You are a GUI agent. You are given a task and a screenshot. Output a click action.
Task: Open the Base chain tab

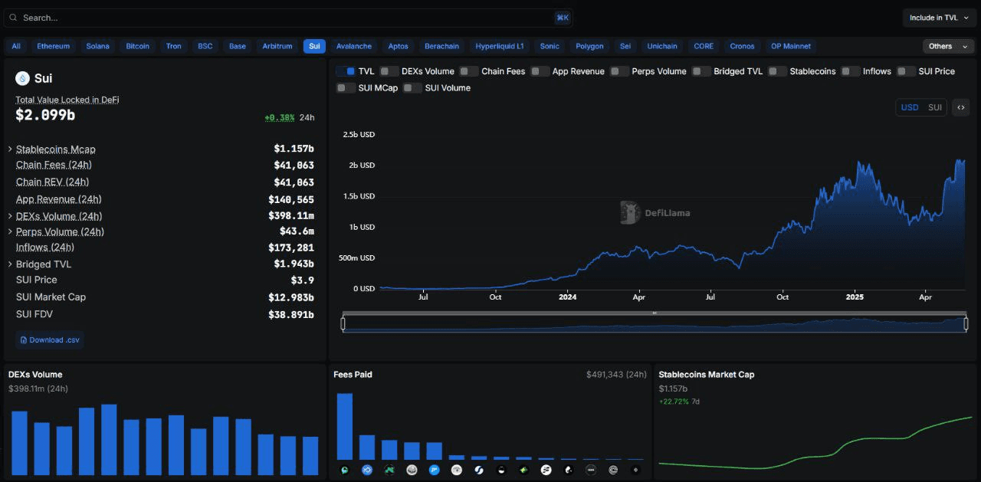pyautogui.click(x=238, y=46)
